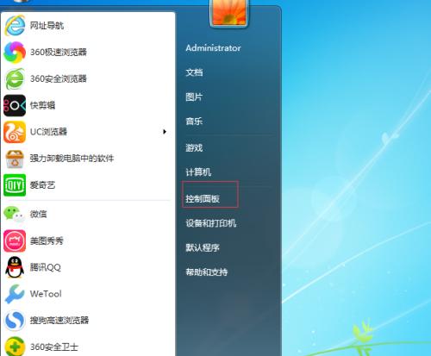431x356 pixels.
Task: Select the 快剪辑 label text
Action: tap(42, 105)
